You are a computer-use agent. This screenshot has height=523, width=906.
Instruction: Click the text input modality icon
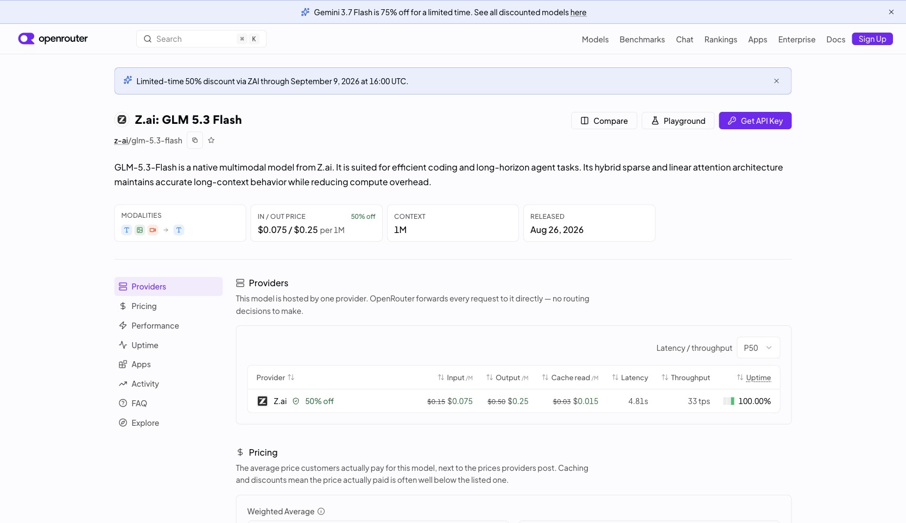pos(126,230)
